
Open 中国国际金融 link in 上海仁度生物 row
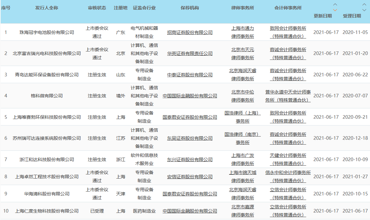point(190,211)
